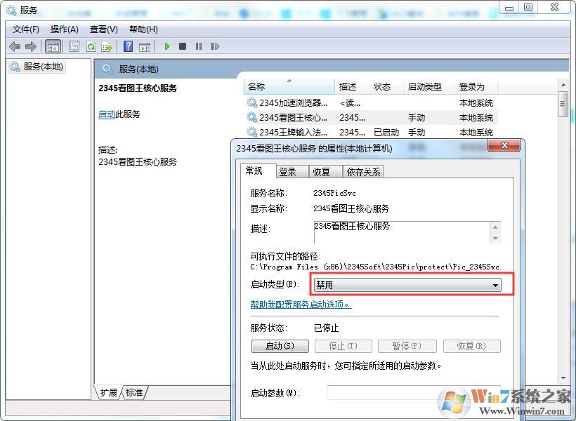Switch to the 登录 tab
The width and height of the screenshot is (576, 421).
(x=290, y=171)
